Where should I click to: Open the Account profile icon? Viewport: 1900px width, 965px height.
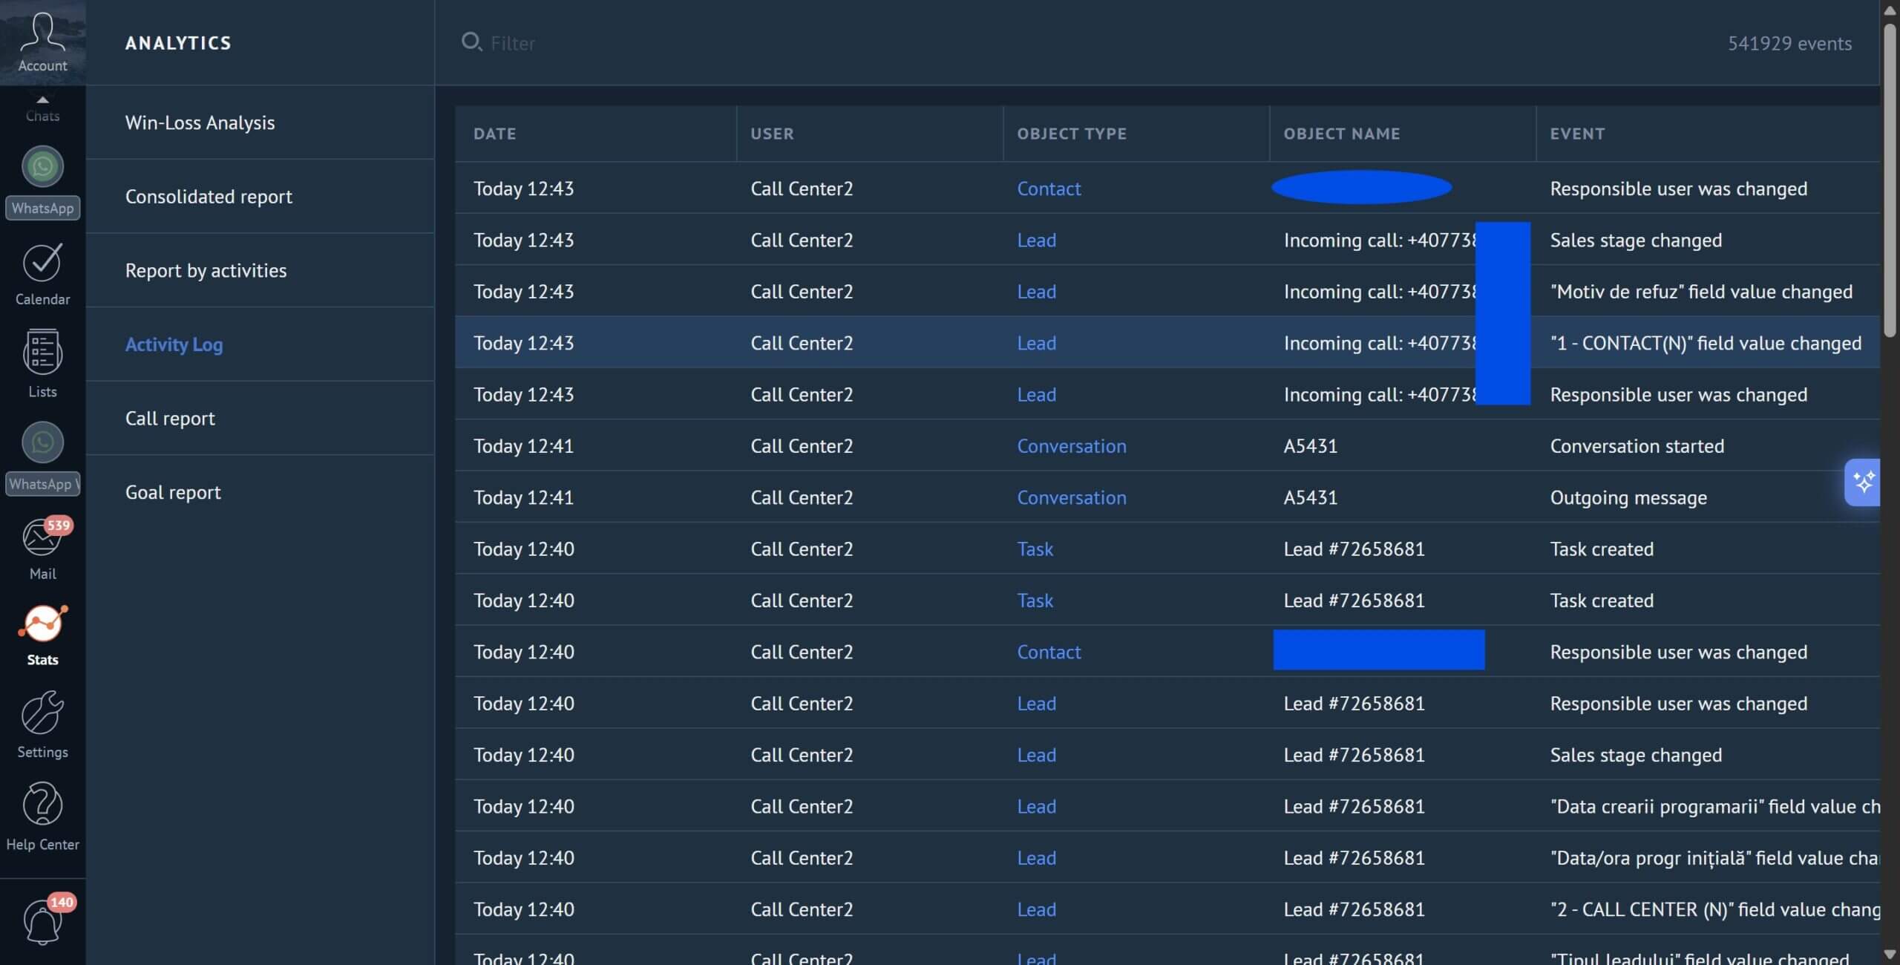[42, 42]
